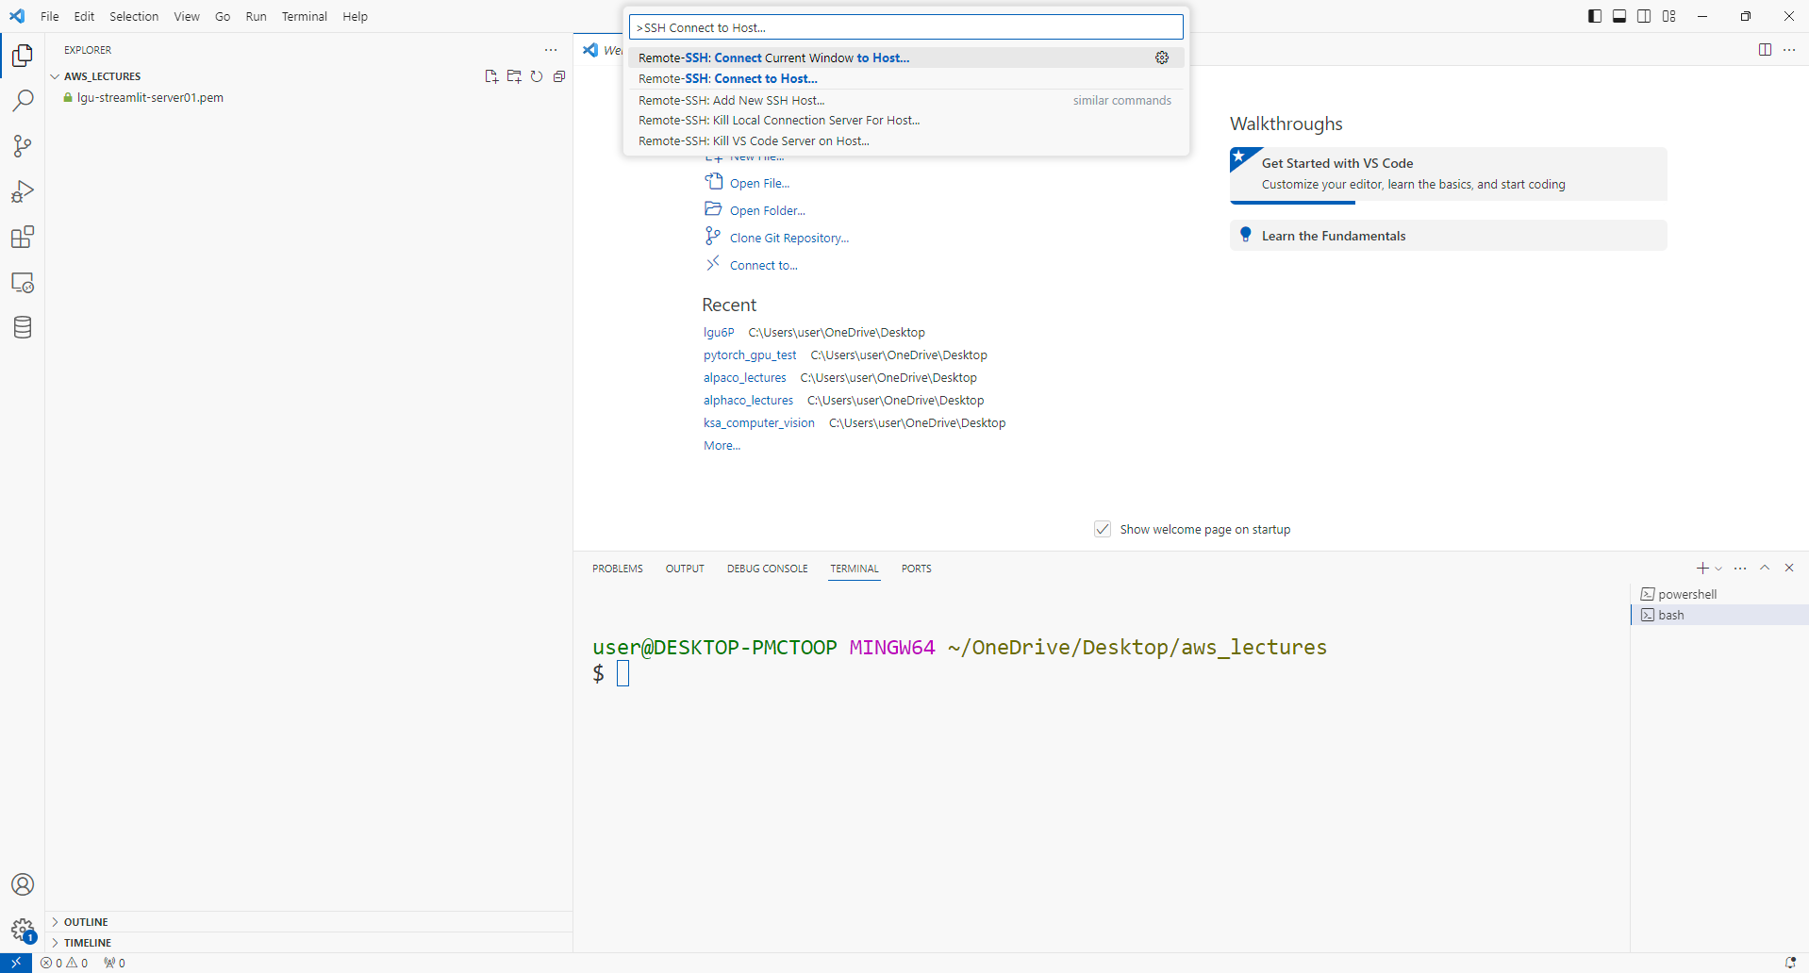Switch to the PORTS panel tab
This screenshot has height=973, width=1809.
click(916, 569)
